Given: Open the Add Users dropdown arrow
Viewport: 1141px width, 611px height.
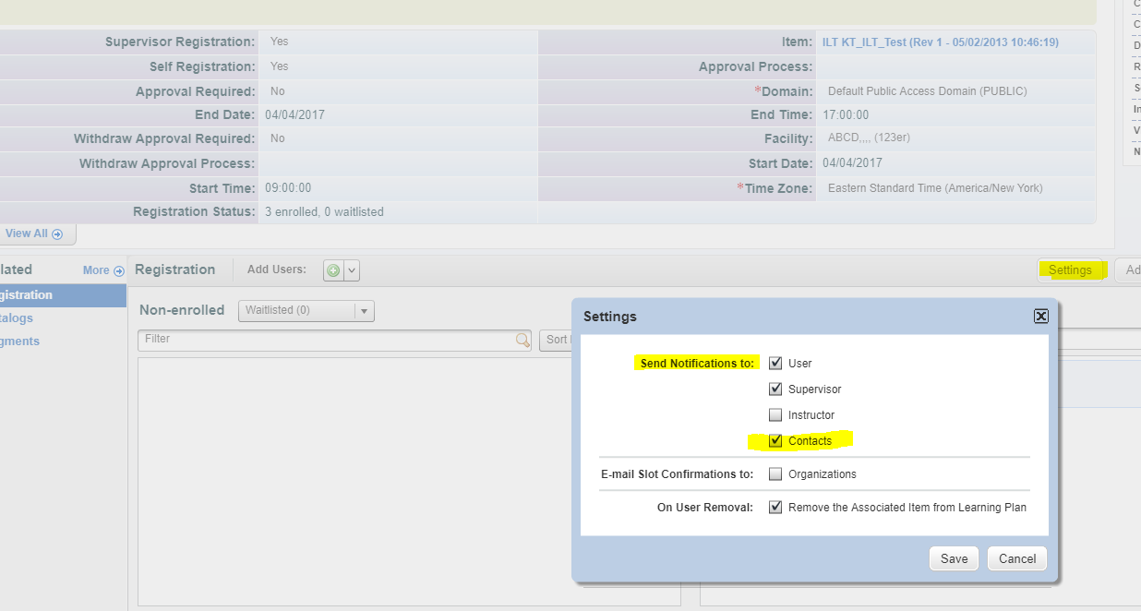Looking at the screenshot, I should tap(352, 270).
